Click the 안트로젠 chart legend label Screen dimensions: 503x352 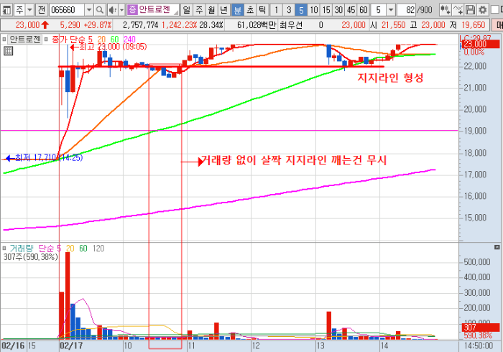(25, 40)
